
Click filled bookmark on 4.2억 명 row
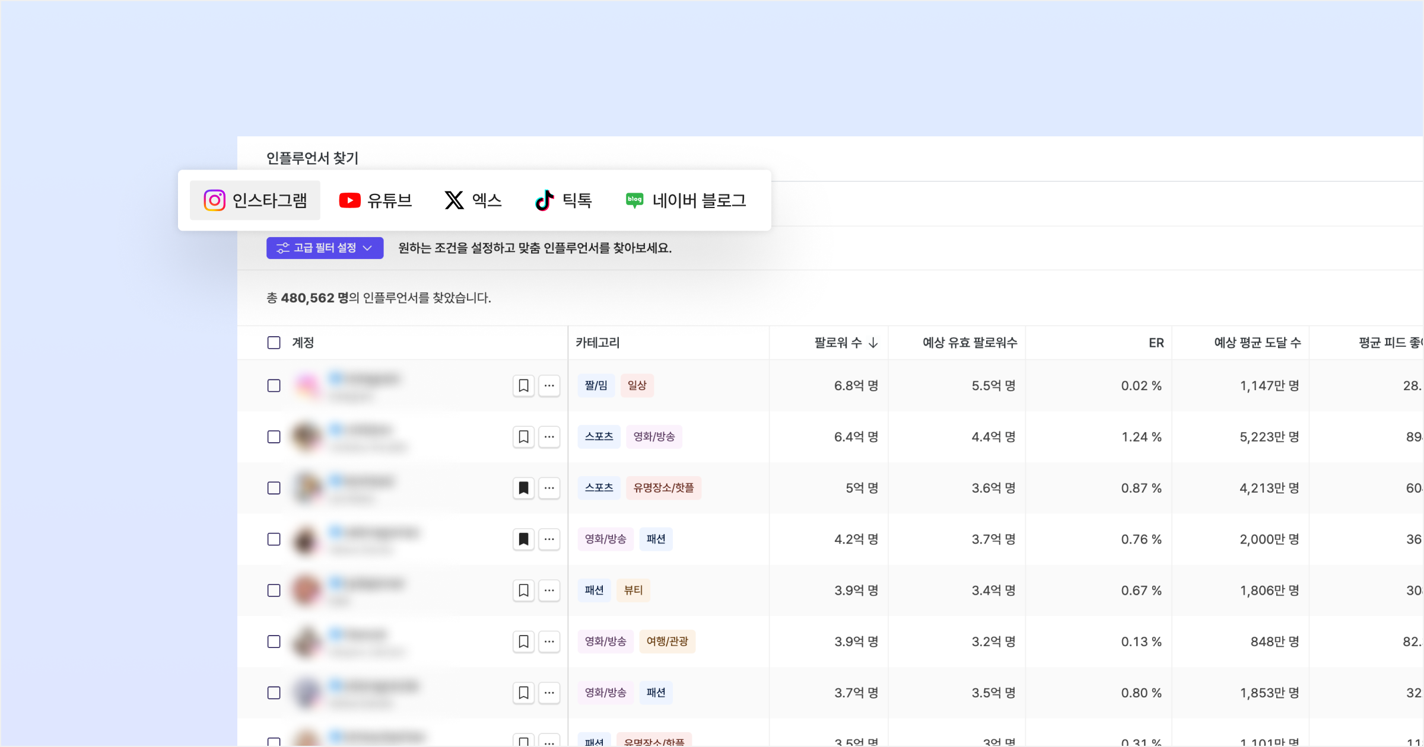tap(523, 539)
